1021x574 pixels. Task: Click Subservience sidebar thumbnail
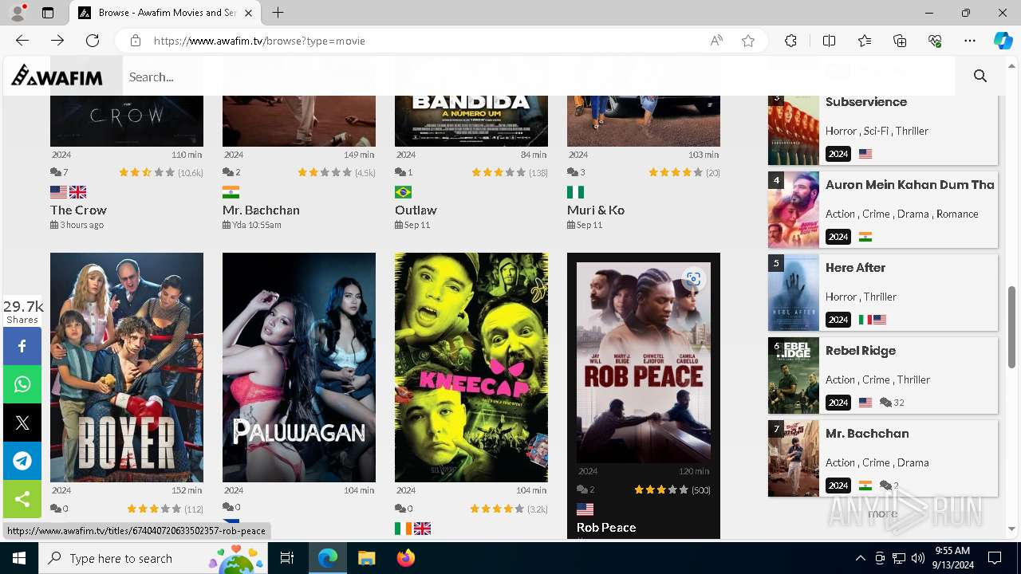pos(794,130)
